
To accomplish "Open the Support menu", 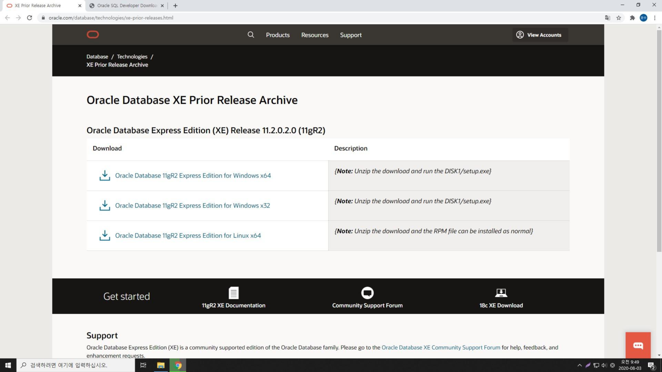I will point(350,35).
